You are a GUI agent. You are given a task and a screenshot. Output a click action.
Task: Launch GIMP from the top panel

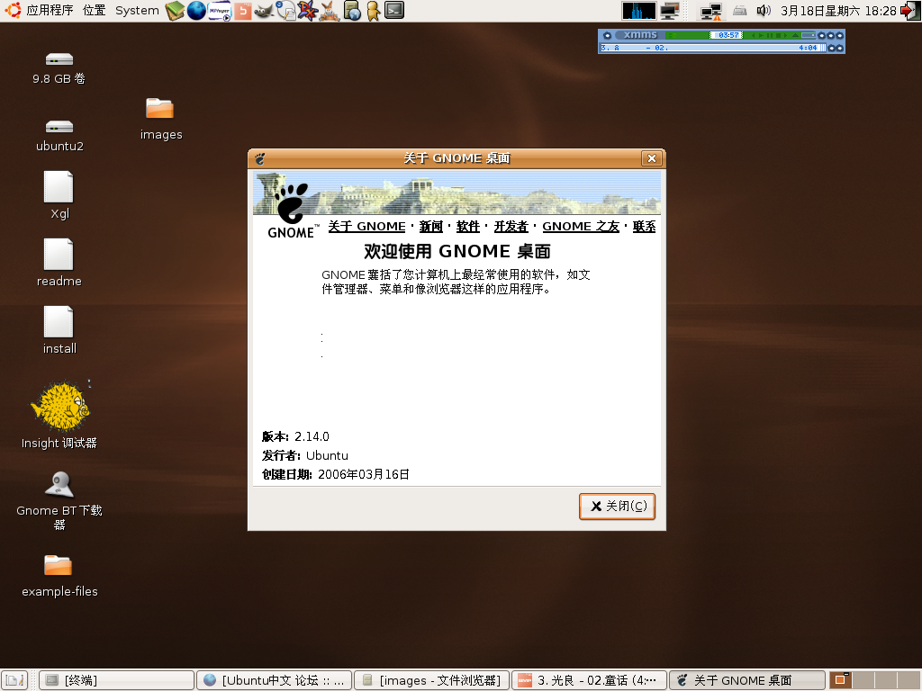264,11
